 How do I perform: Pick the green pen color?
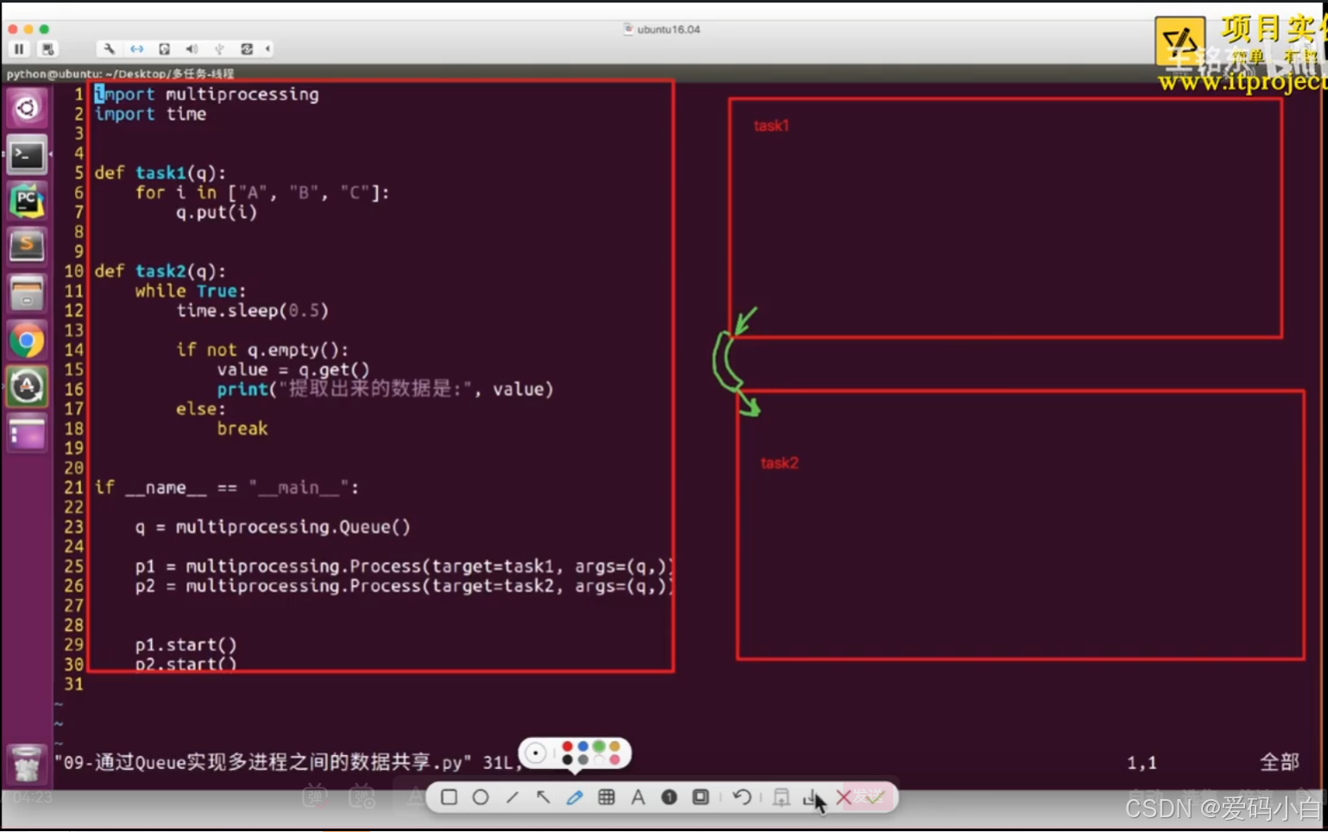click(599, 746)
